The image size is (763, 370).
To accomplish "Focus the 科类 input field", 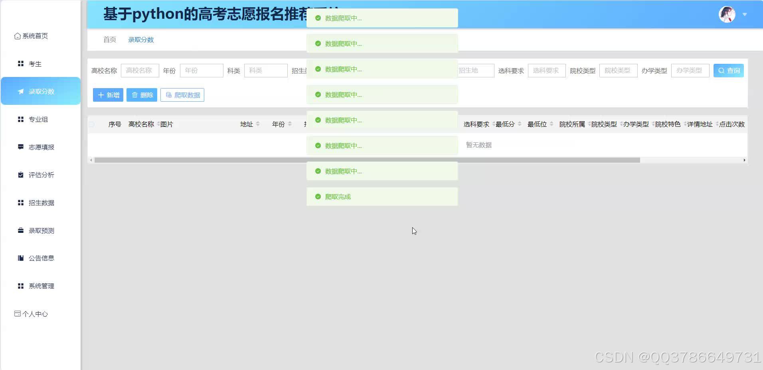I will tap(266, 71).
